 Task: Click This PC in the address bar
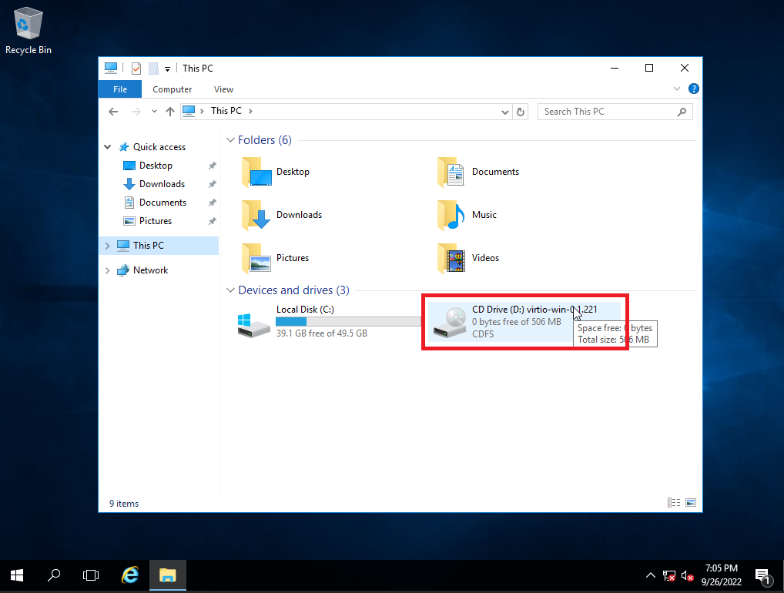click(226, 111)
